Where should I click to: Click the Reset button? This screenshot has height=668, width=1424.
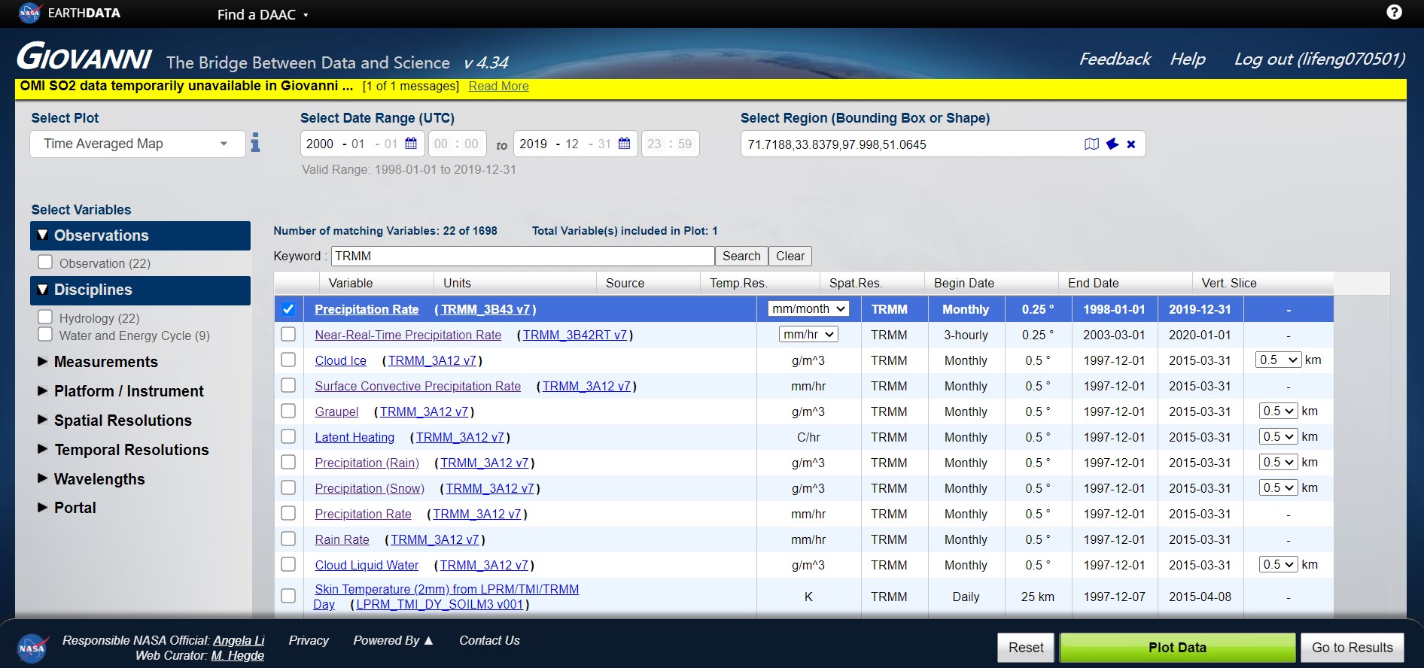click(1026, 648)
